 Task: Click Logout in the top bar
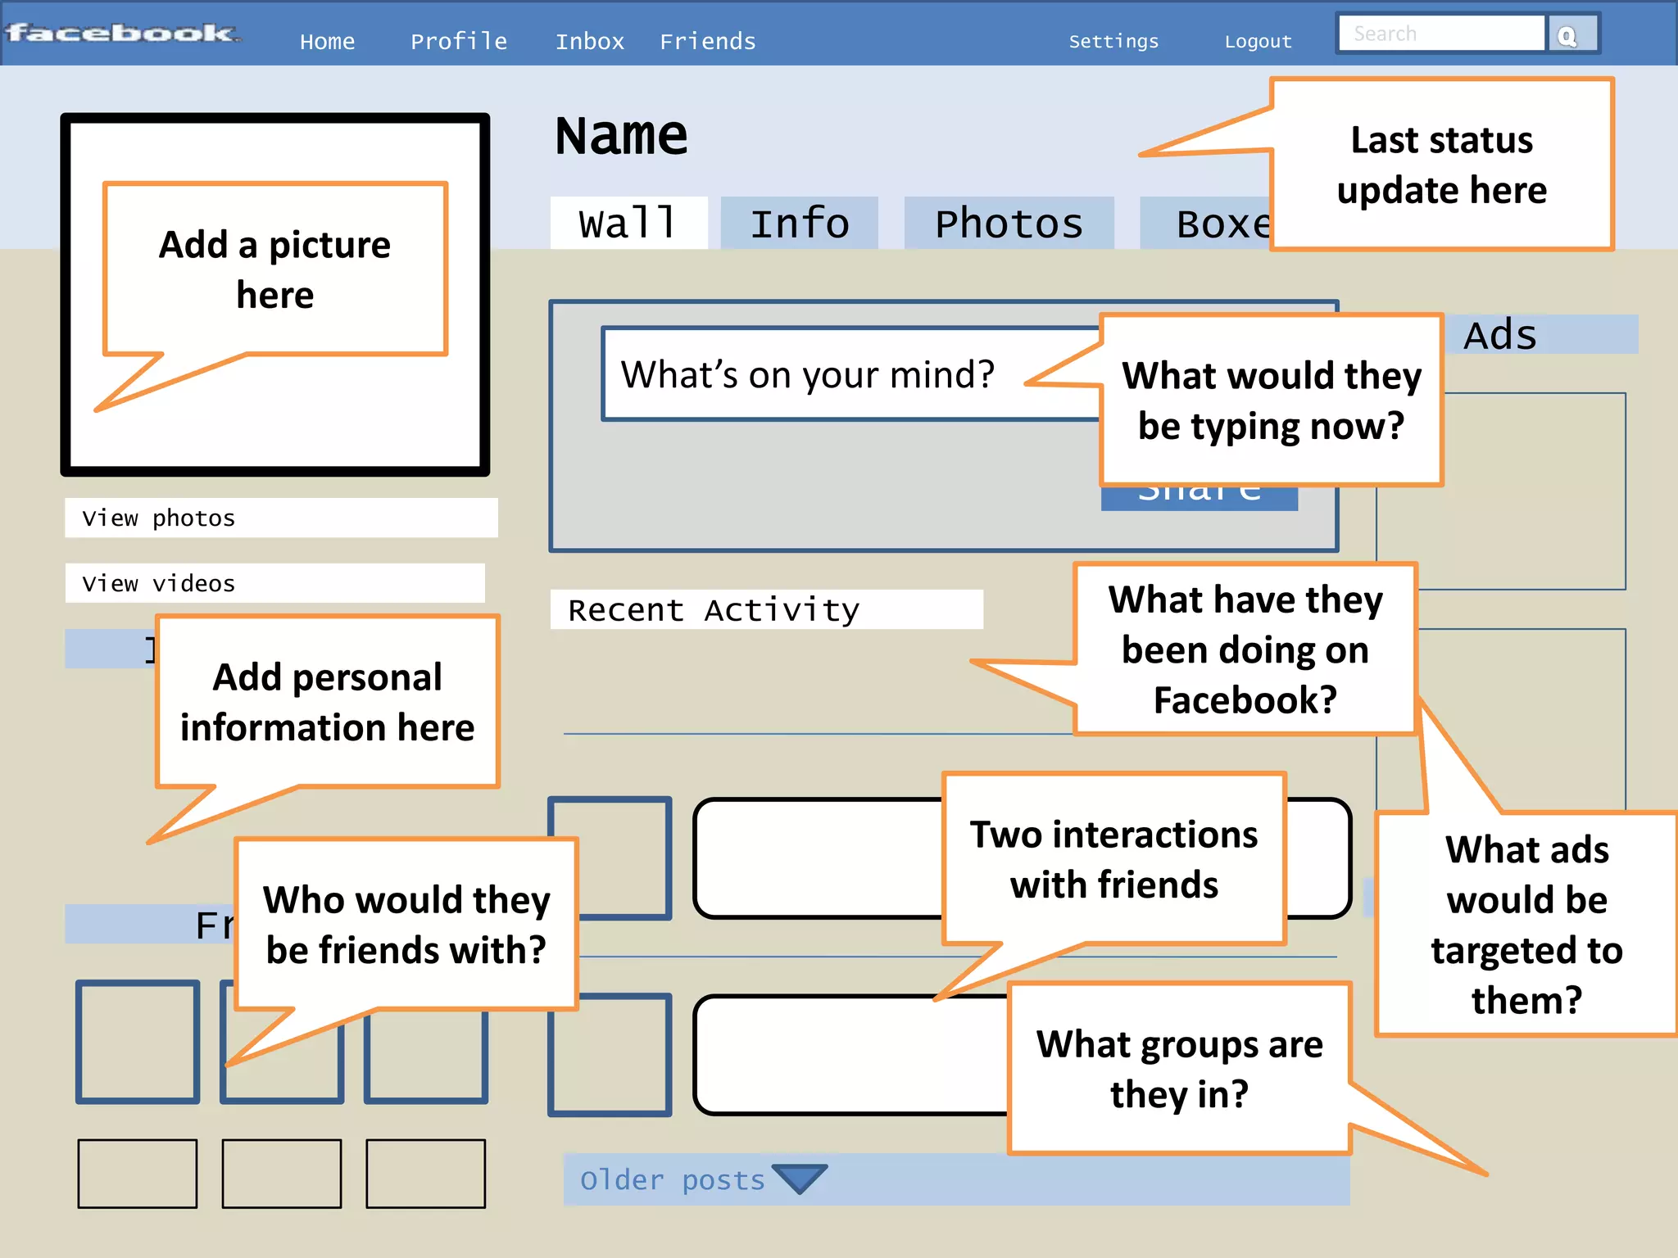pyautogui.click(x=1258, y=42)
